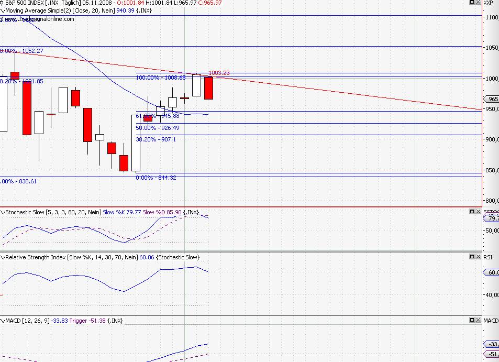Click the 40,00 RSI axis label
Image resolution: width=499 pixels, height=362 pixels.
pyautogui.click(x=492, y=295)
